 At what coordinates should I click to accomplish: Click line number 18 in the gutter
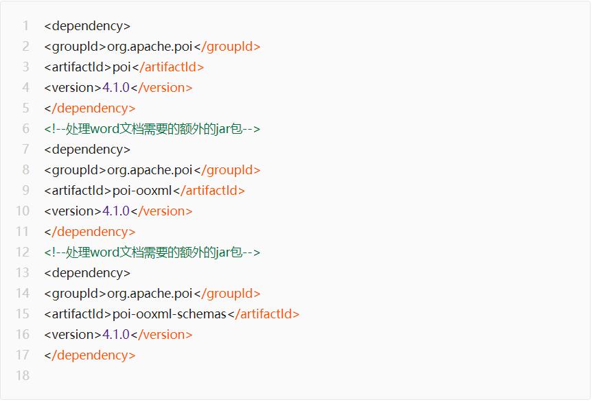pyautogui.click(x=23, y=376)
